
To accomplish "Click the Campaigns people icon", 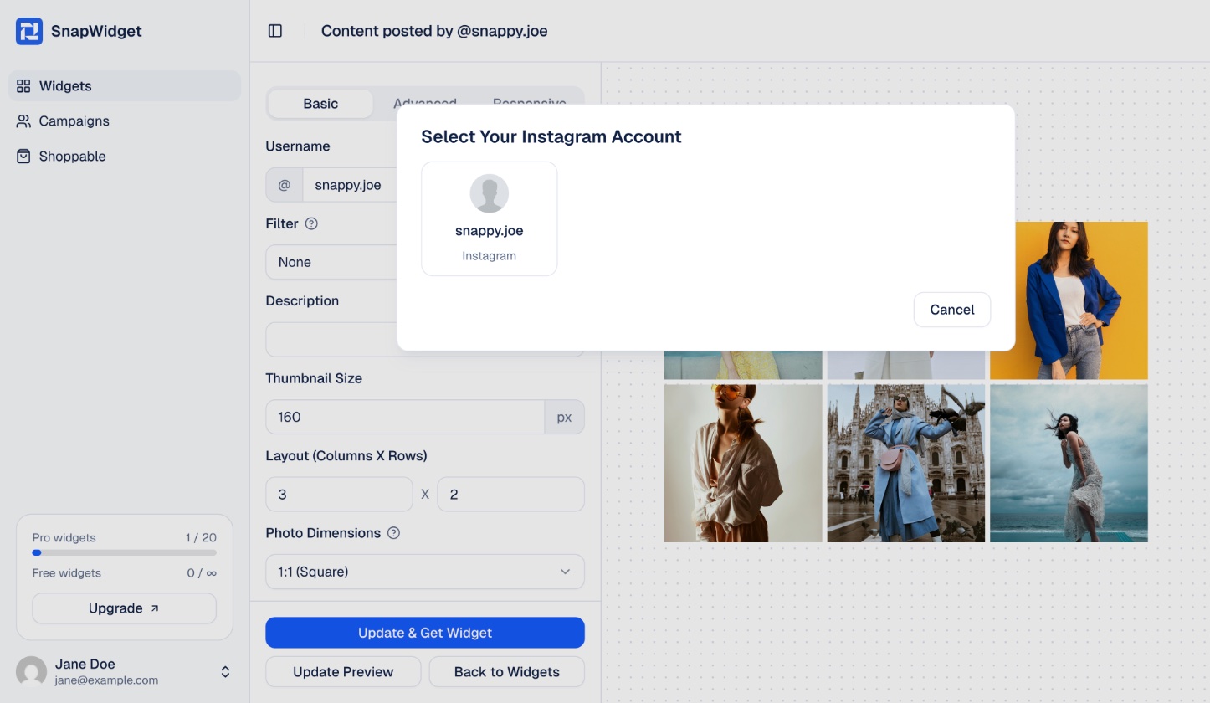I will 23,121.
